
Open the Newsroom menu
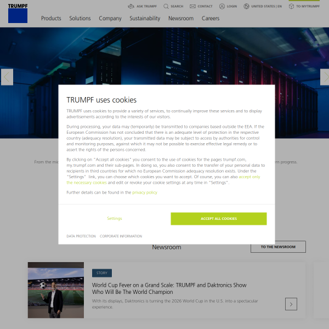[181, 18]
